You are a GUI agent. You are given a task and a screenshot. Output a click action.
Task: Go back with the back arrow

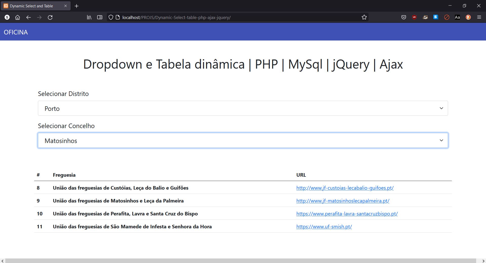pos(28,17)
